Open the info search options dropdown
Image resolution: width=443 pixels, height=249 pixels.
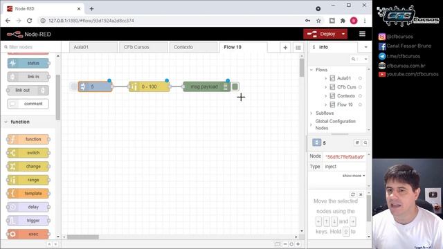click(365, 59)
